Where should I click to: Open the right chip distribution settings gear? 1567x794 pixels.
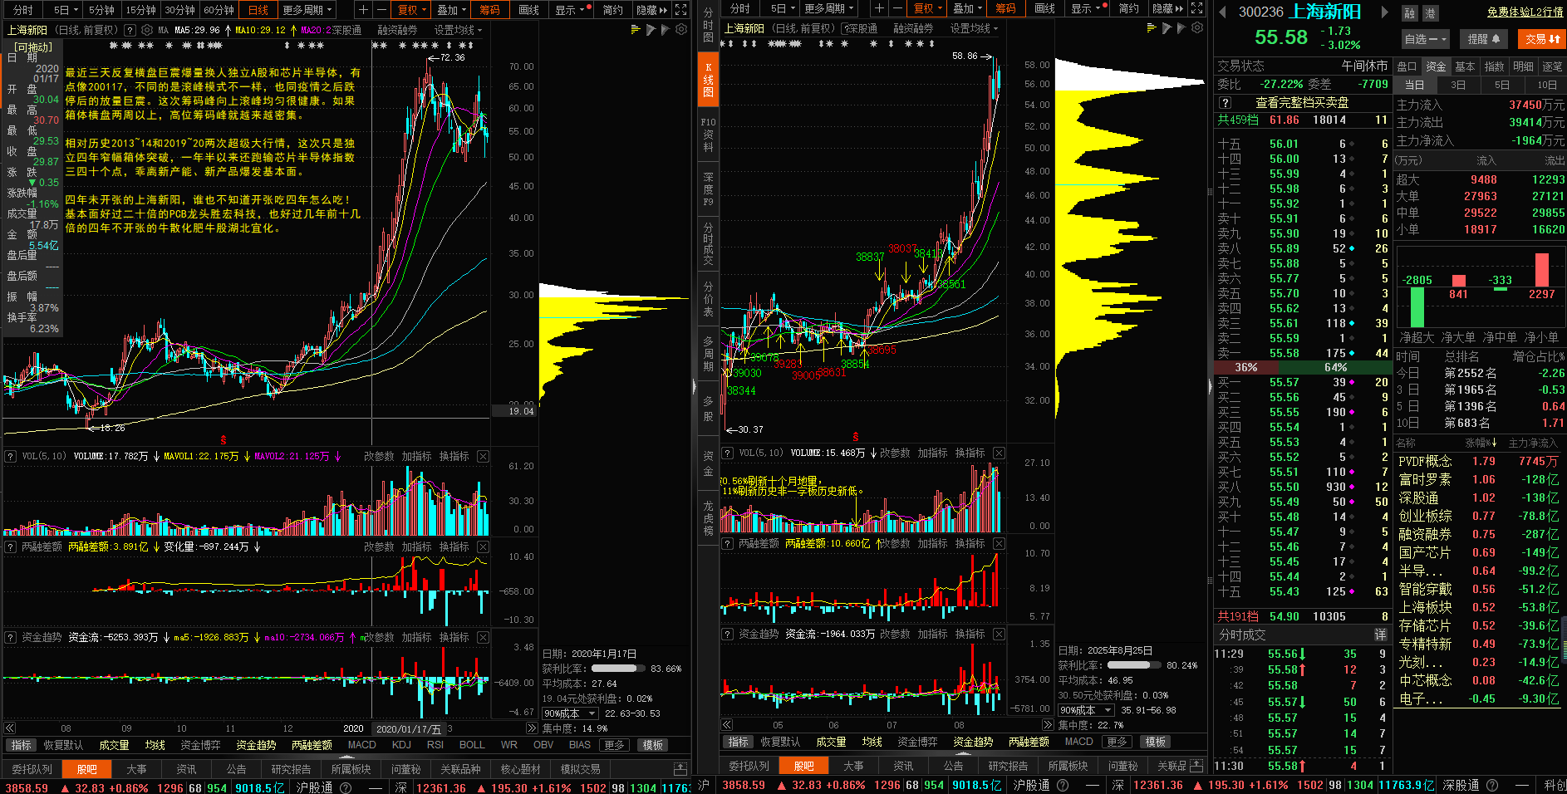tap(1197, 27)
